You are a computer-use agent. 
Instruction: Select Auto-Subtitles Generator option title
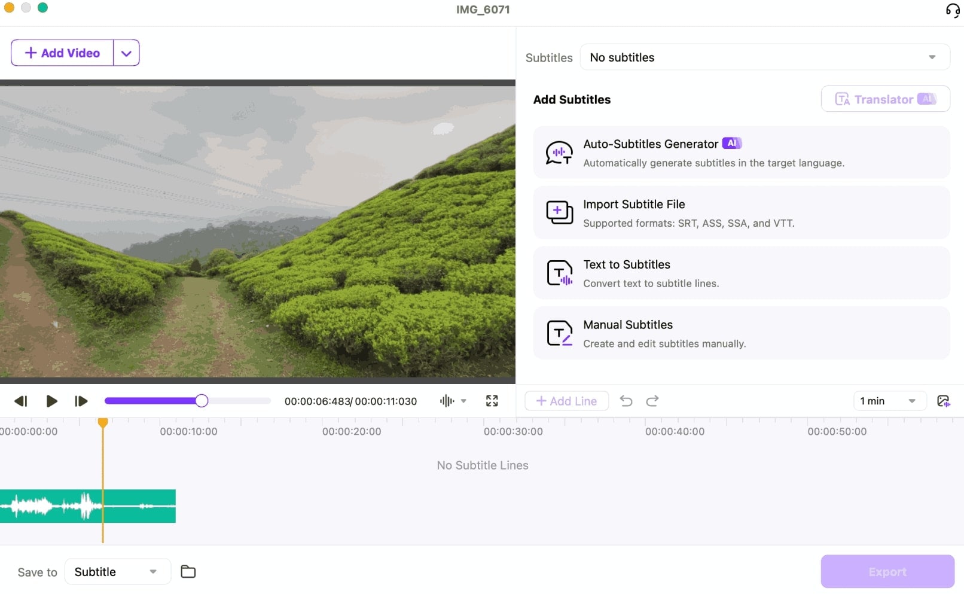651,144
